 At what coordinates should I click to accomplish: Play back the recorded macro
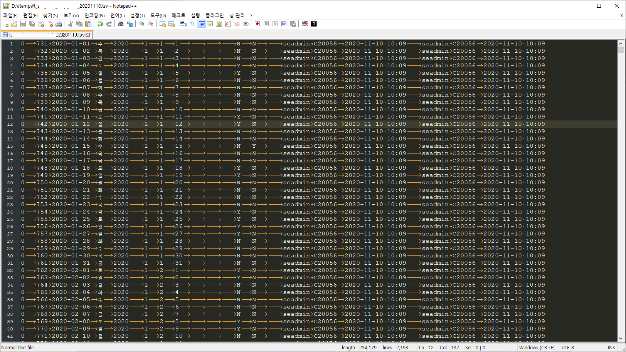[275, 24]
